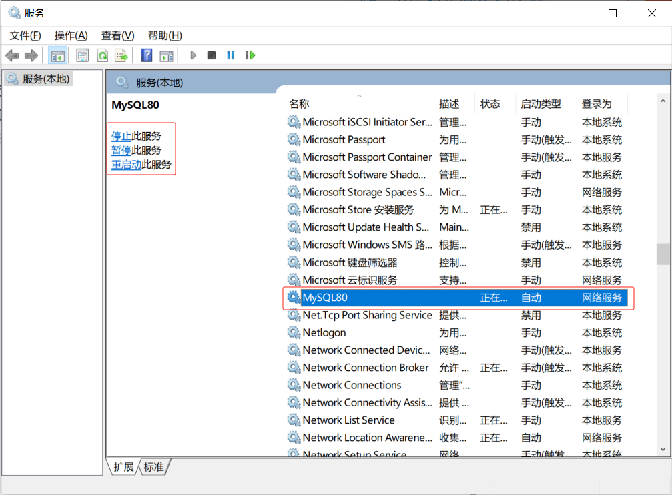Select 服务(本地) in the left tree
This screenshot has width=672, height=495.
pos(39,79)
